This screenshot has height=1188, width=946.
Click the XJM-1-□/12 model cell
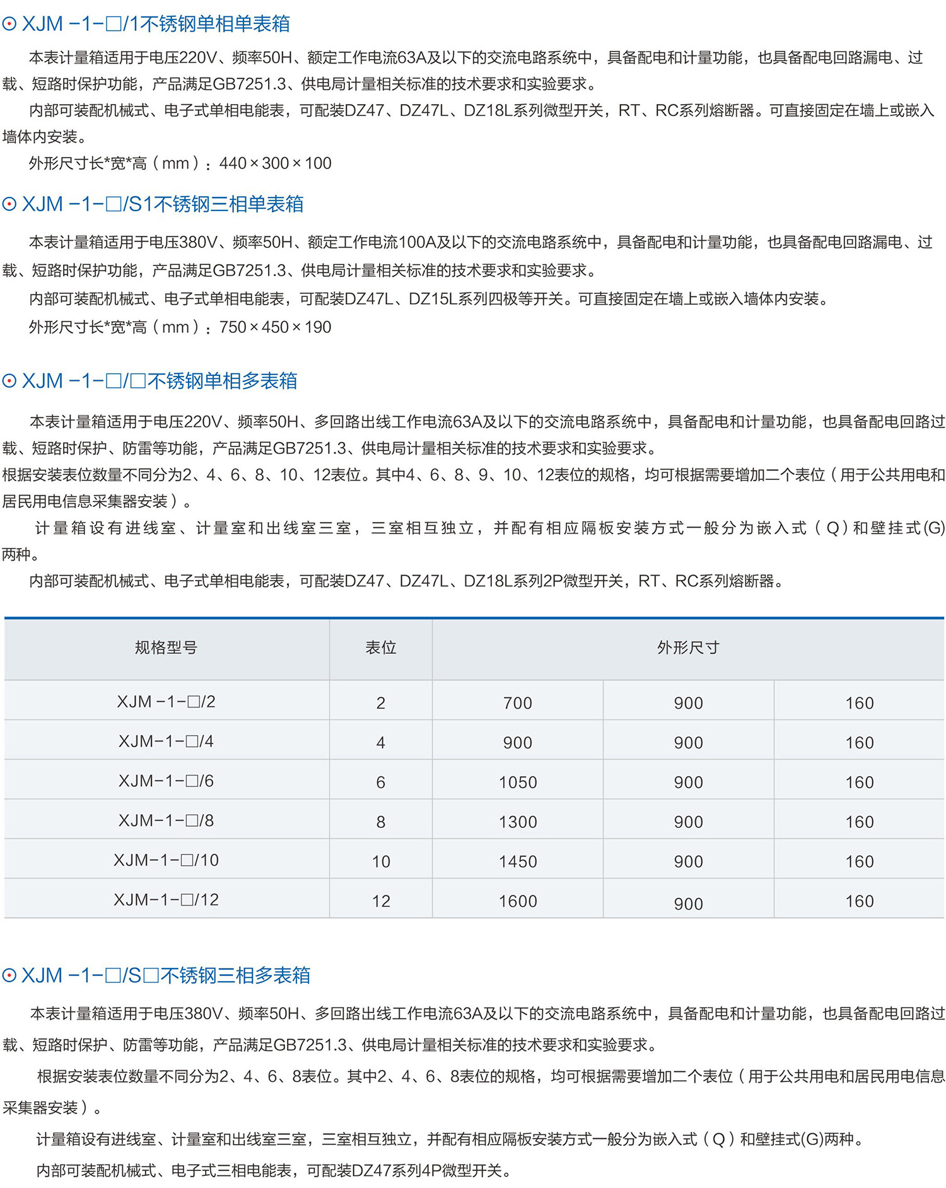click(x=166, y=900)
